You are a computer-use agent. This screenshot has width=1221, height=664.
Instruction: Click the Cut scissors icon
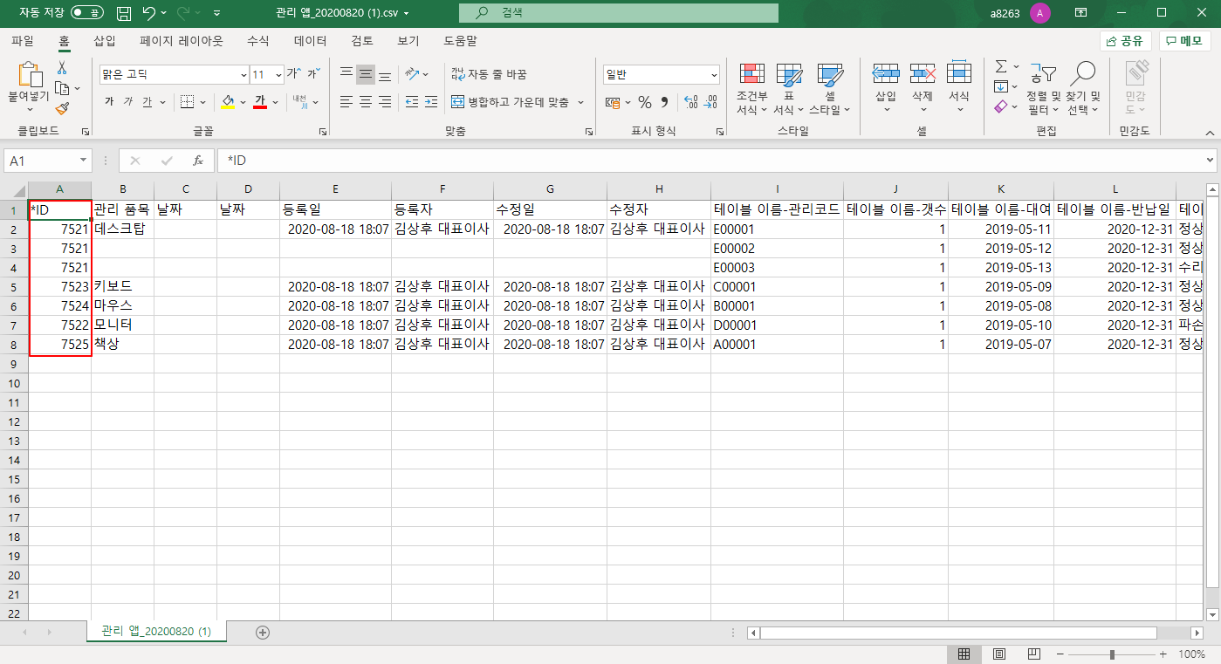click(x=62, y=68)
